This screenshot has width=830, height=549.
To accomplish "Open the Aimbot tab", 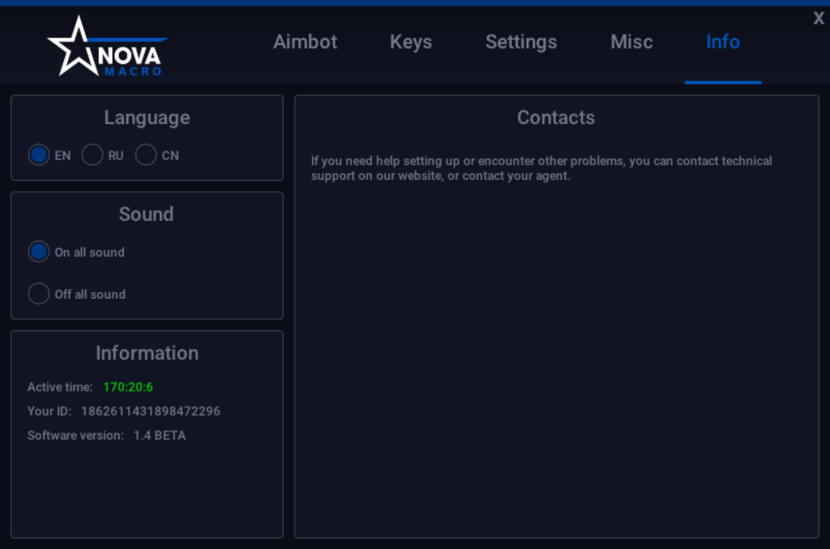I will click(305, 42).
